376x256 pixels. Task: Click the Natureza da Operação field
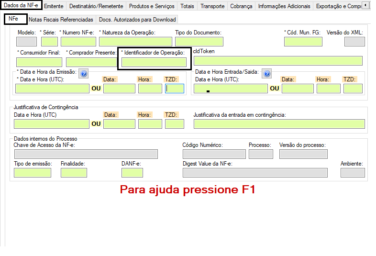(135, 42)
